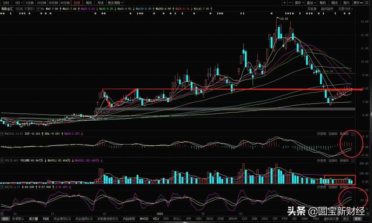
Task: Select the KD indicator tab
Action: point(295,219)
